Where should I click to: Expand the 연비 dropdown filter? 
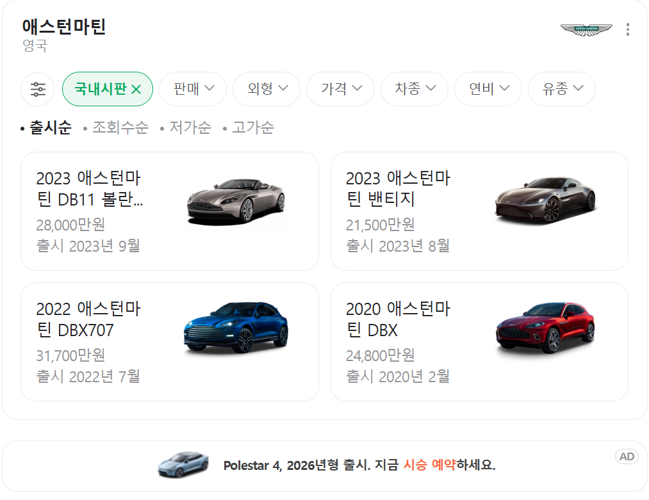pyautogui.click(x=488, y=89)
